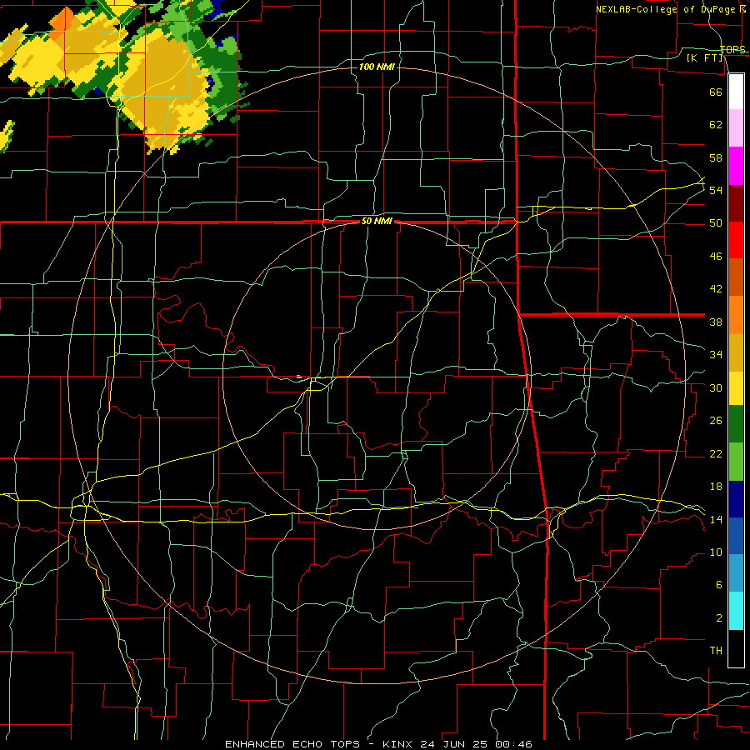The width and height of the screenshot is (750, 750).
Task: Click the 24 JUN 25 date text
Action: pos(455,744)
